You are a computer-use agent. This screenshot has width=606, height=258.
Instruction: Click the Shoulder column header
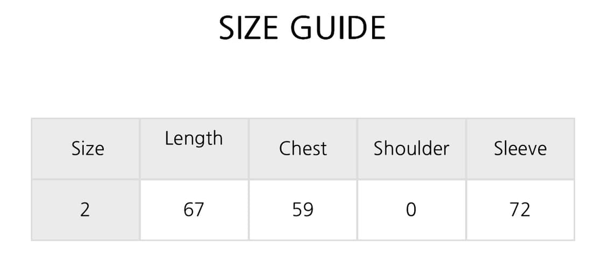coord(411,149)
